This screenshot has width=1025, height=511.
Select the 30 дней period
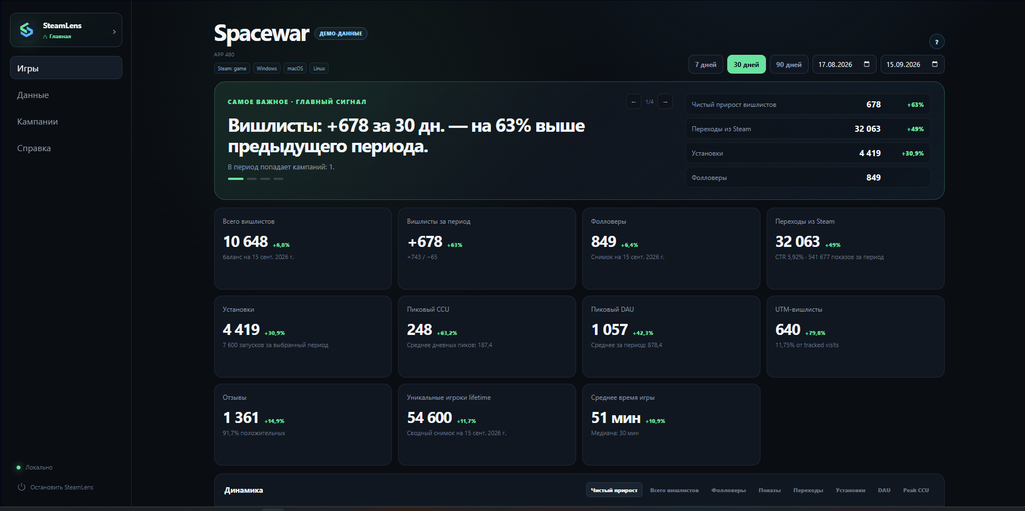pyautogui.click(x=746, y=64)
